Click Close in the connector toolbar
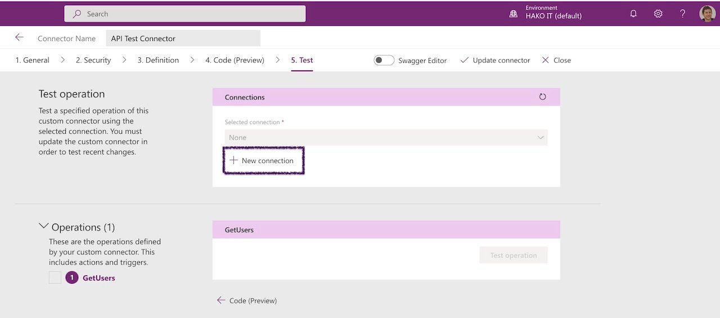This screenshot has width=720, height=318. (556, 60)
